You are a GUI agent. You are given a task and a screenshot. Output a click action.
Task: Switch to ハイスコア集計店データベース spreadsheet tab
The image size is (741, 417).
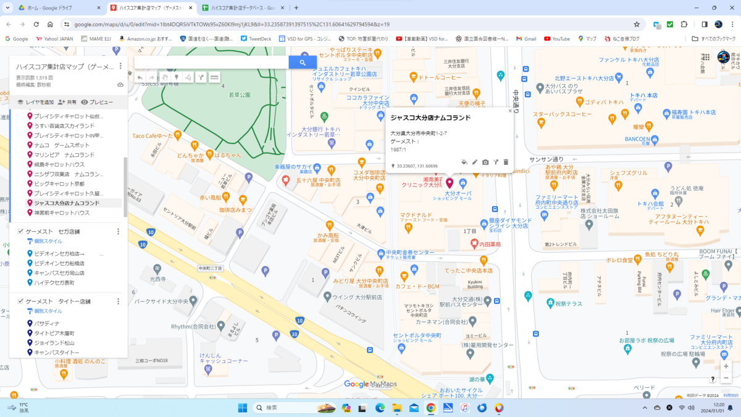(244, 7)
